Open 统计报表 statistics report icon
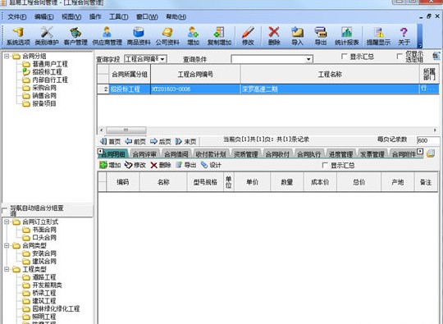 coord(347,36)
